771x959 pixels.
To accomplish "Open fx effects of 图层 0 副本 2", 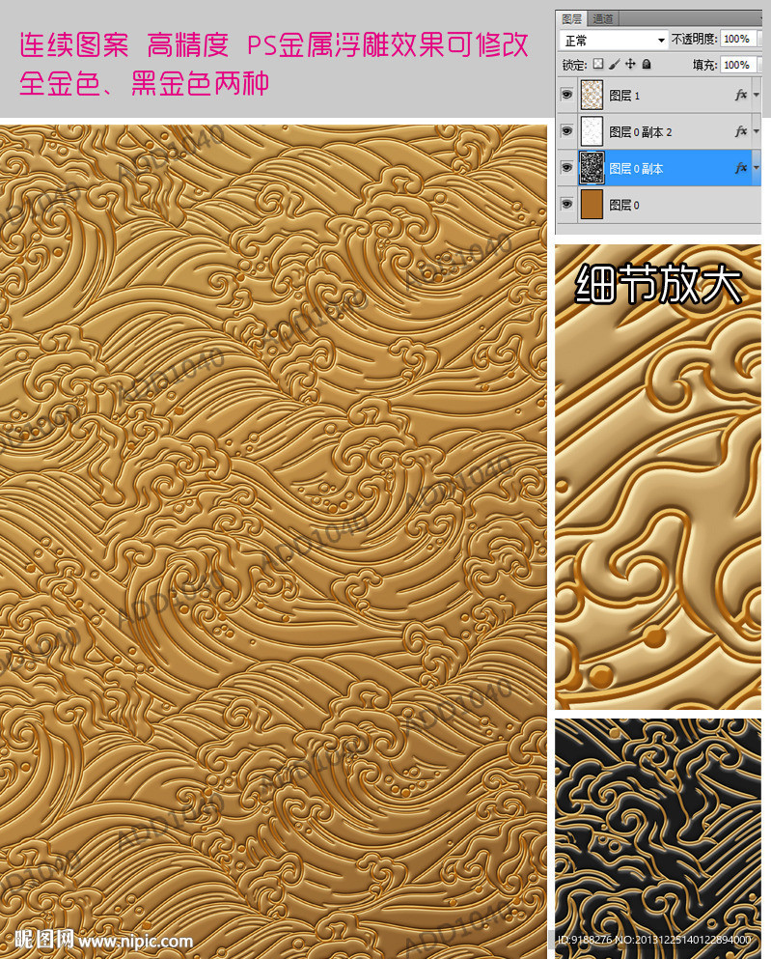I will coord(740,131).
